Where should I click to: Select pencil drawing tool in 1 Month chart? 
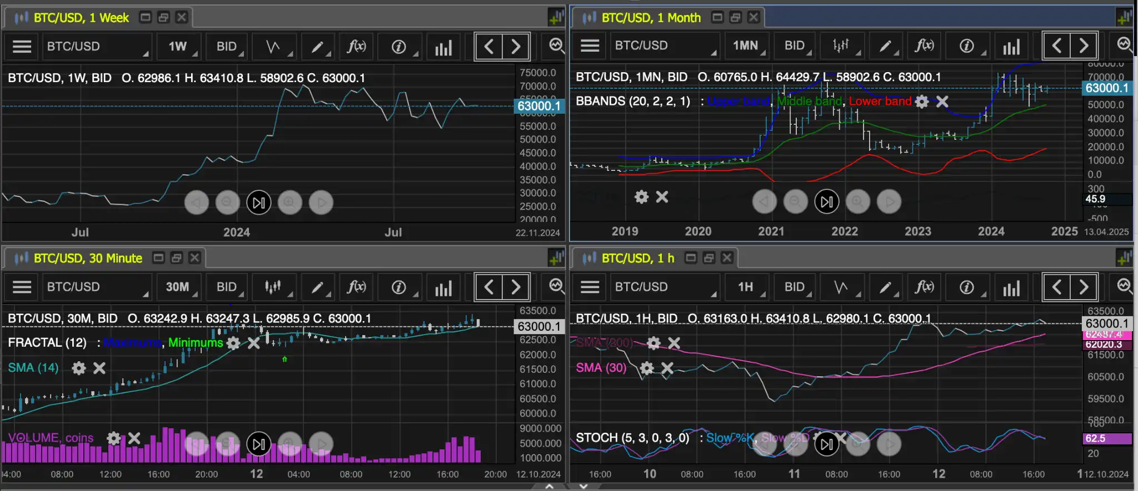pyautogui.click(x=885, y=46)
